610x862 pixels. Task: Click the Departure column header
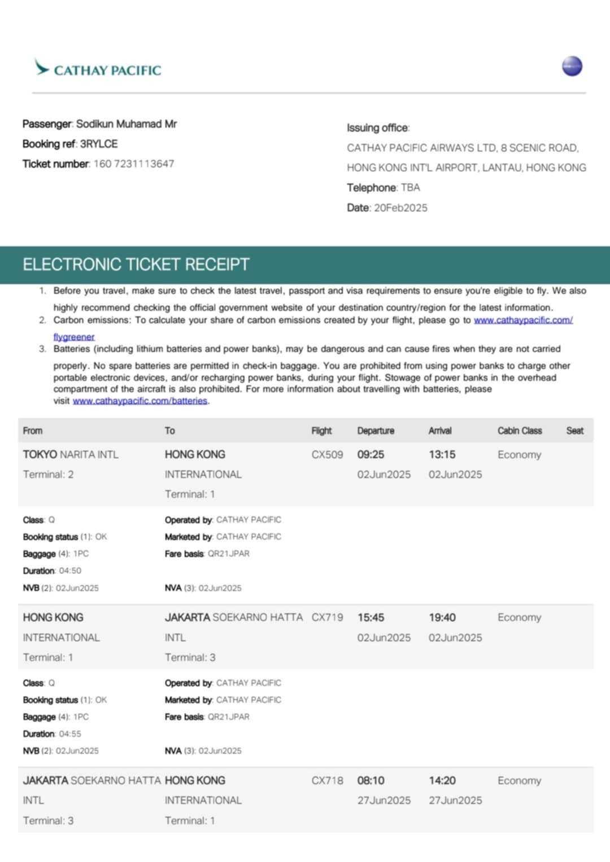click(x=376, y=430)
